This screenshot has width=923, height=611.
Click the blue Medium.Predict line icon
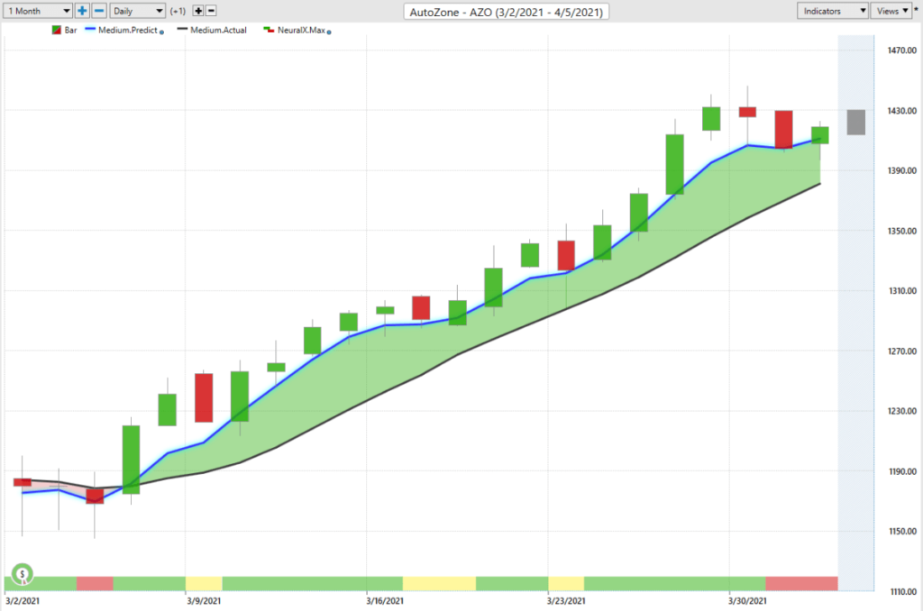tap(90, 29)
